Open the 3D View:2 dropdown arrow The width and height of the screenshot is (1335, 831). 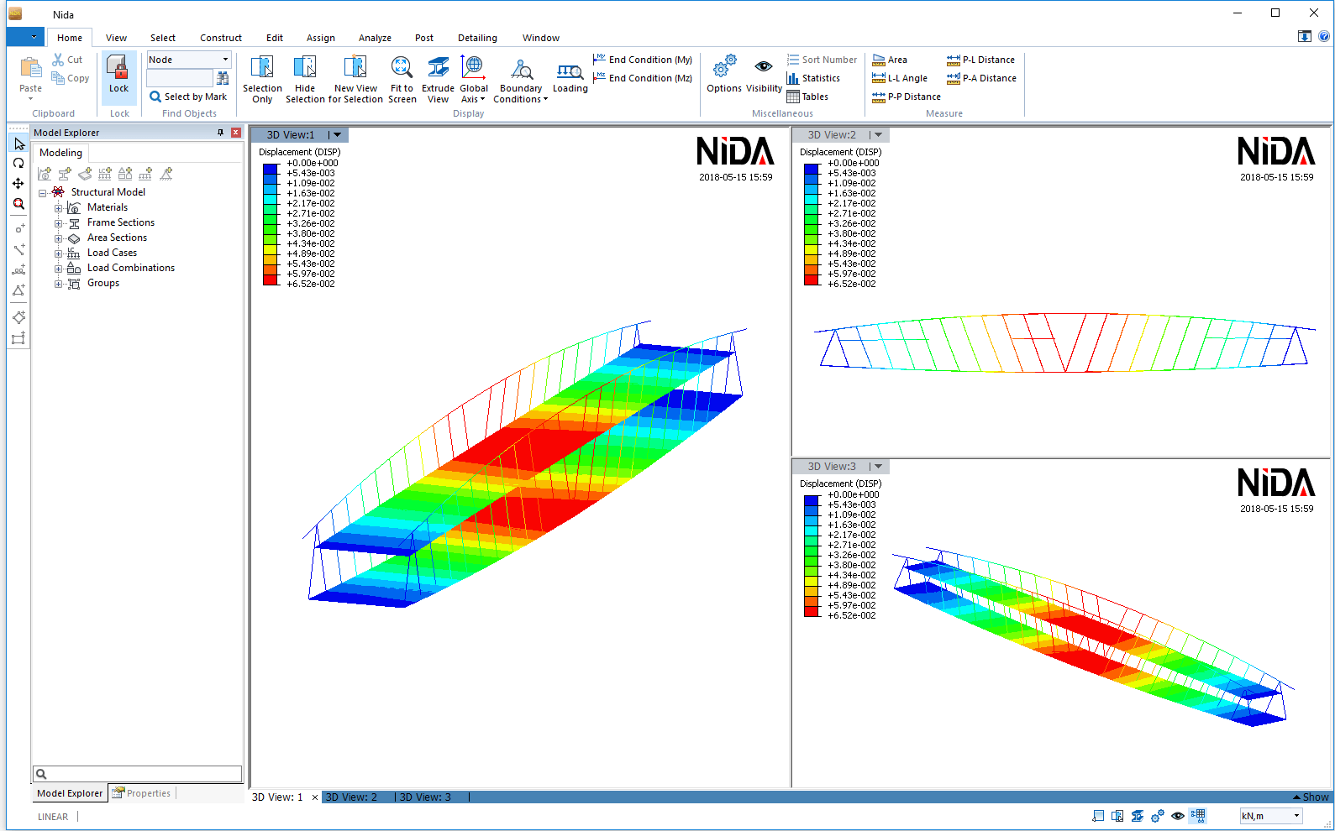[878, 135]
